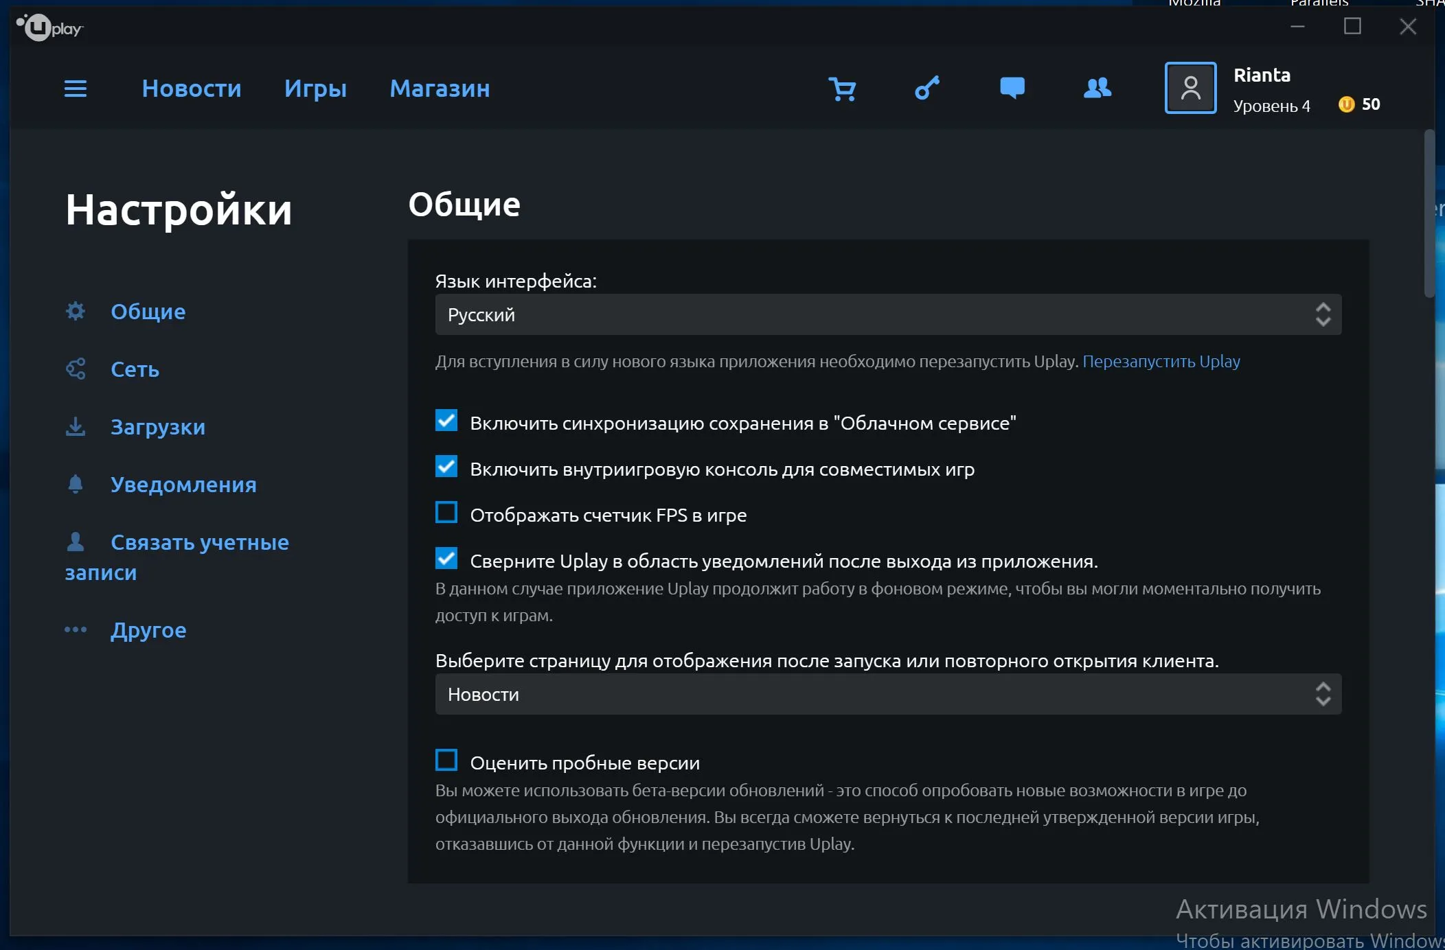Maximize the Uplay window
Screen dimensions: 1445x950
point(1352,26)
